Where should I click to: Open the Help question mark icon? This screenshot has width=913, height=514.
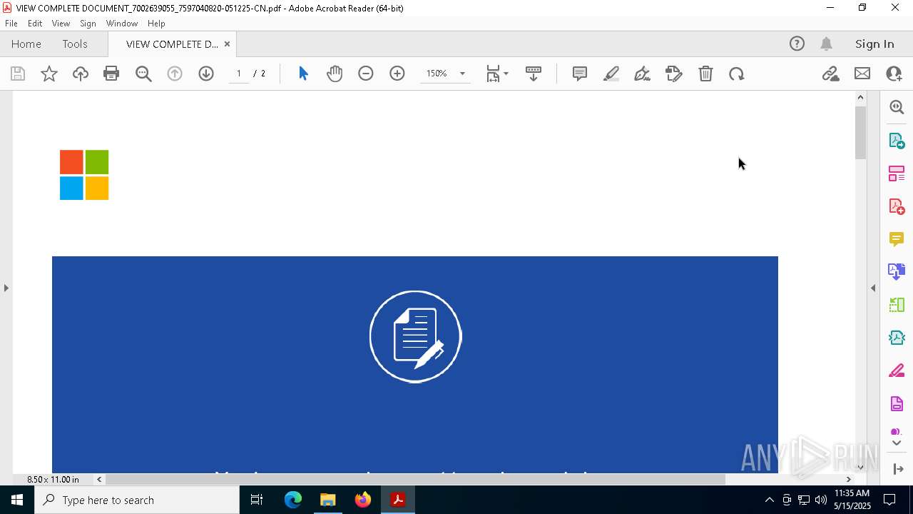[x=797, y=44]
